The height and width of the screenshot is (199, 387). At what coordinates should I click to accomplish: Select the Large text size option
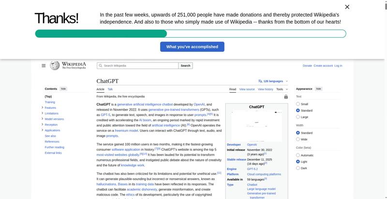click(298, 117)
